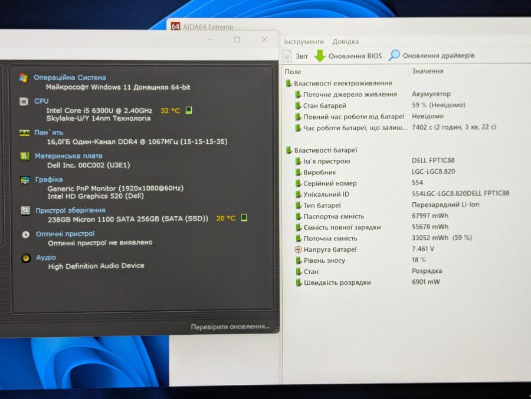531x399 pixels.
Task: Click the SSD 20 °C temperature indicator icon
Action: pos(244,217)
